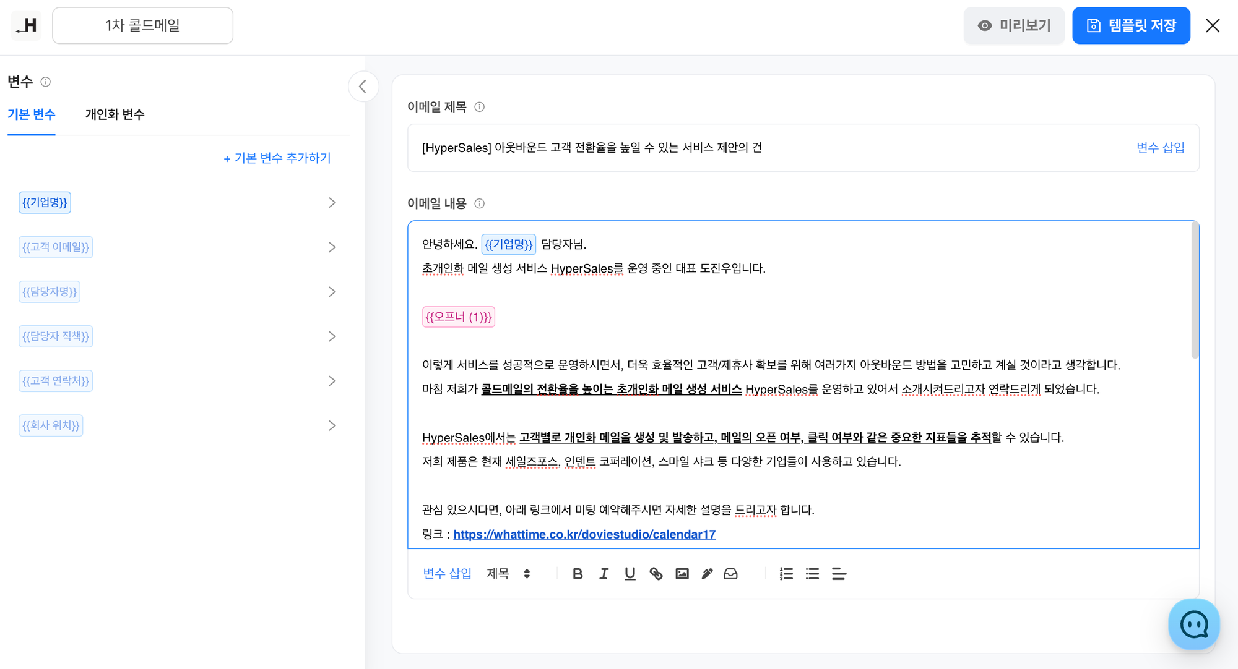This screenshot has width=1238, height=669.
Task: Click the inbox tray icon in toolbar
Action: pyautogui.click(x=730, y=574)
